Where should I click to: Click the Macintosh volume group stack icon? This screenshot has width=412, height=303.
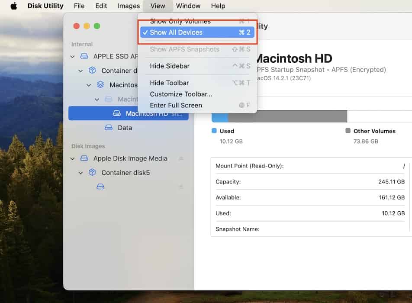(x=100, y=85)
